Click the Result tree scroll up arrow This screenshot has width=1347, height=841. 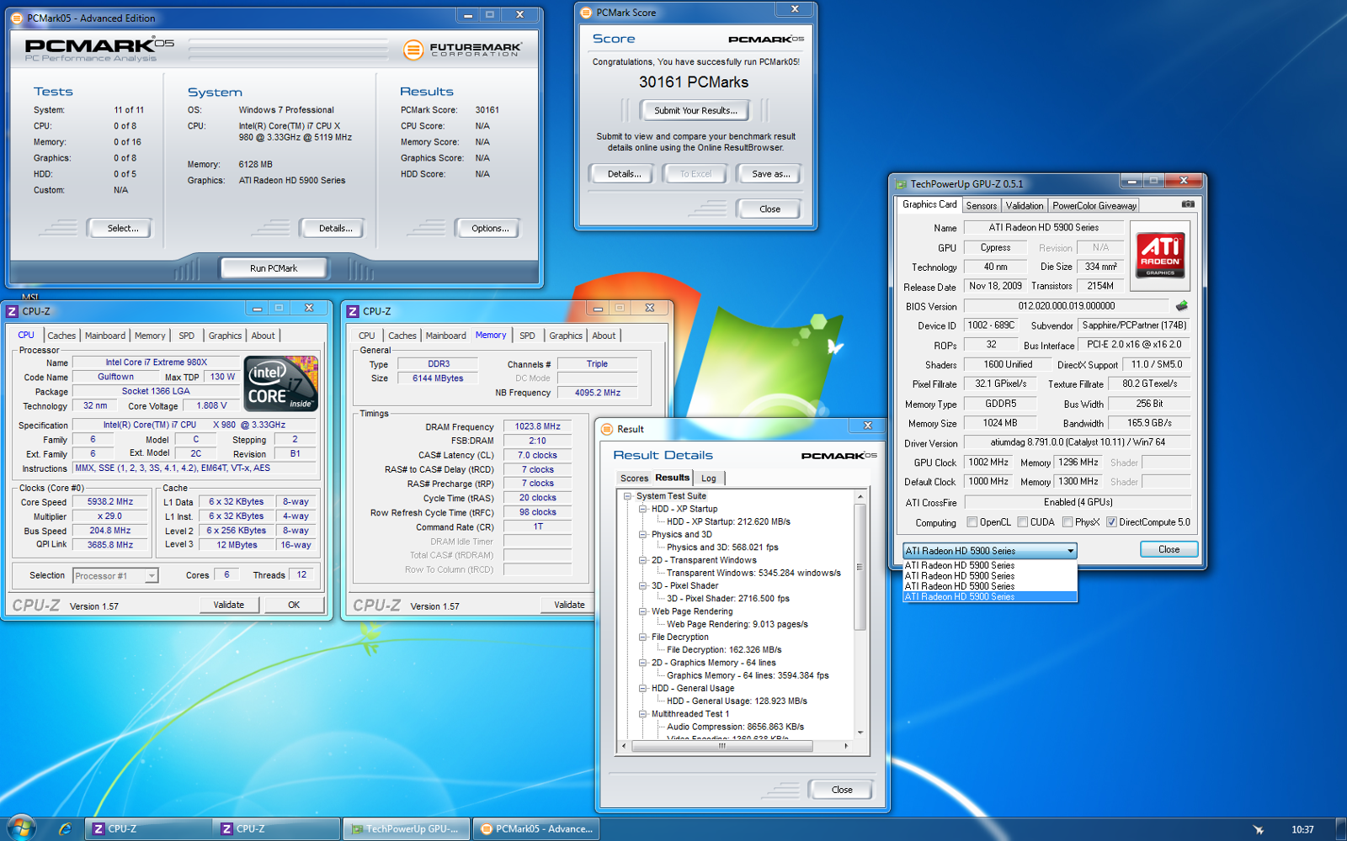click(860, 497)
